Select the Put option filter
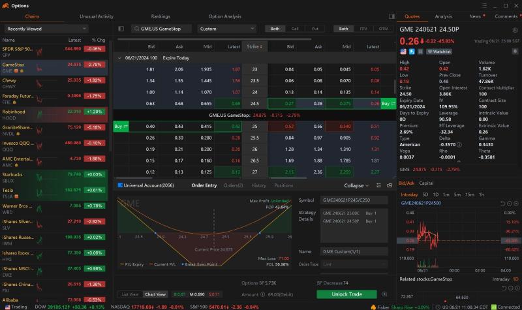522x310 pixels. (x=315, y=29)
